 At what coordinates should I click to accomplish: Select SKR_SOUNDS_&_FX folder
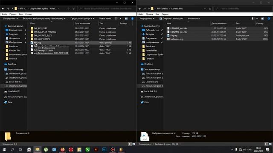43,35
